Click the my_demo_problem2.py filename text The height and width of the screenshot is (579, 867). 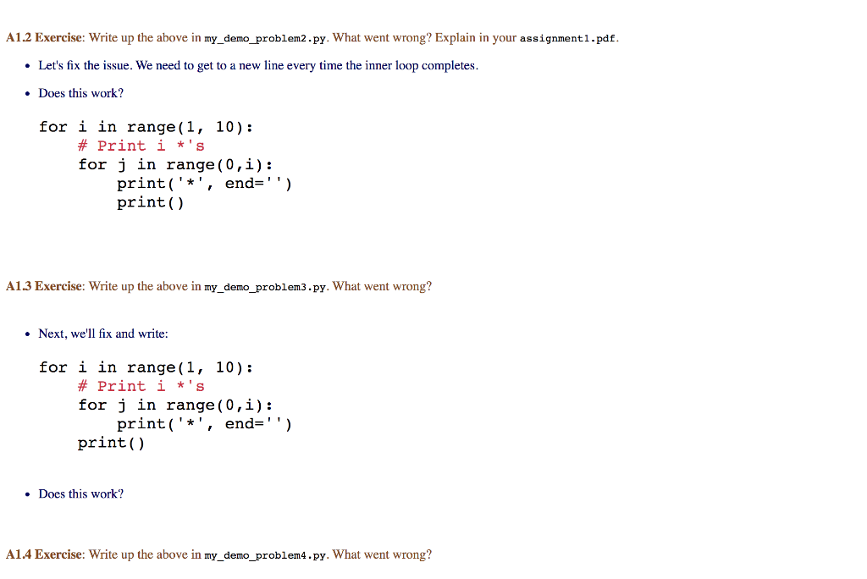click(x=265, y=38)
